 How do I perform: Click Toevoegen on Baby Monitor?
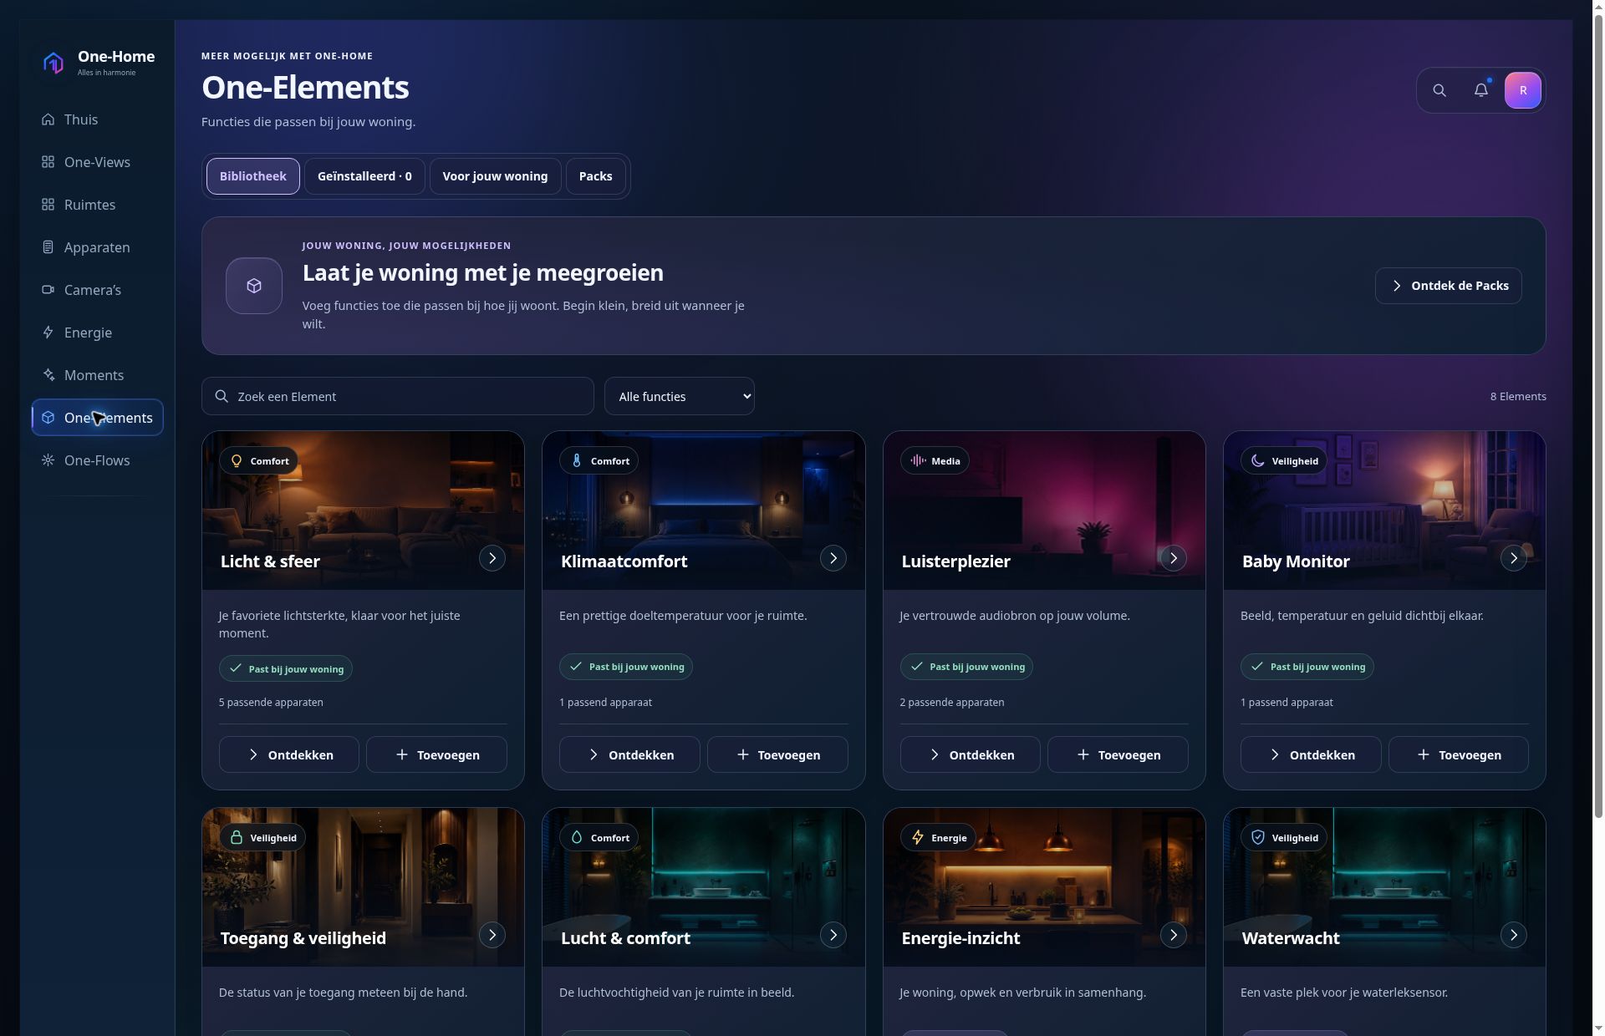tap(1459, 754)
